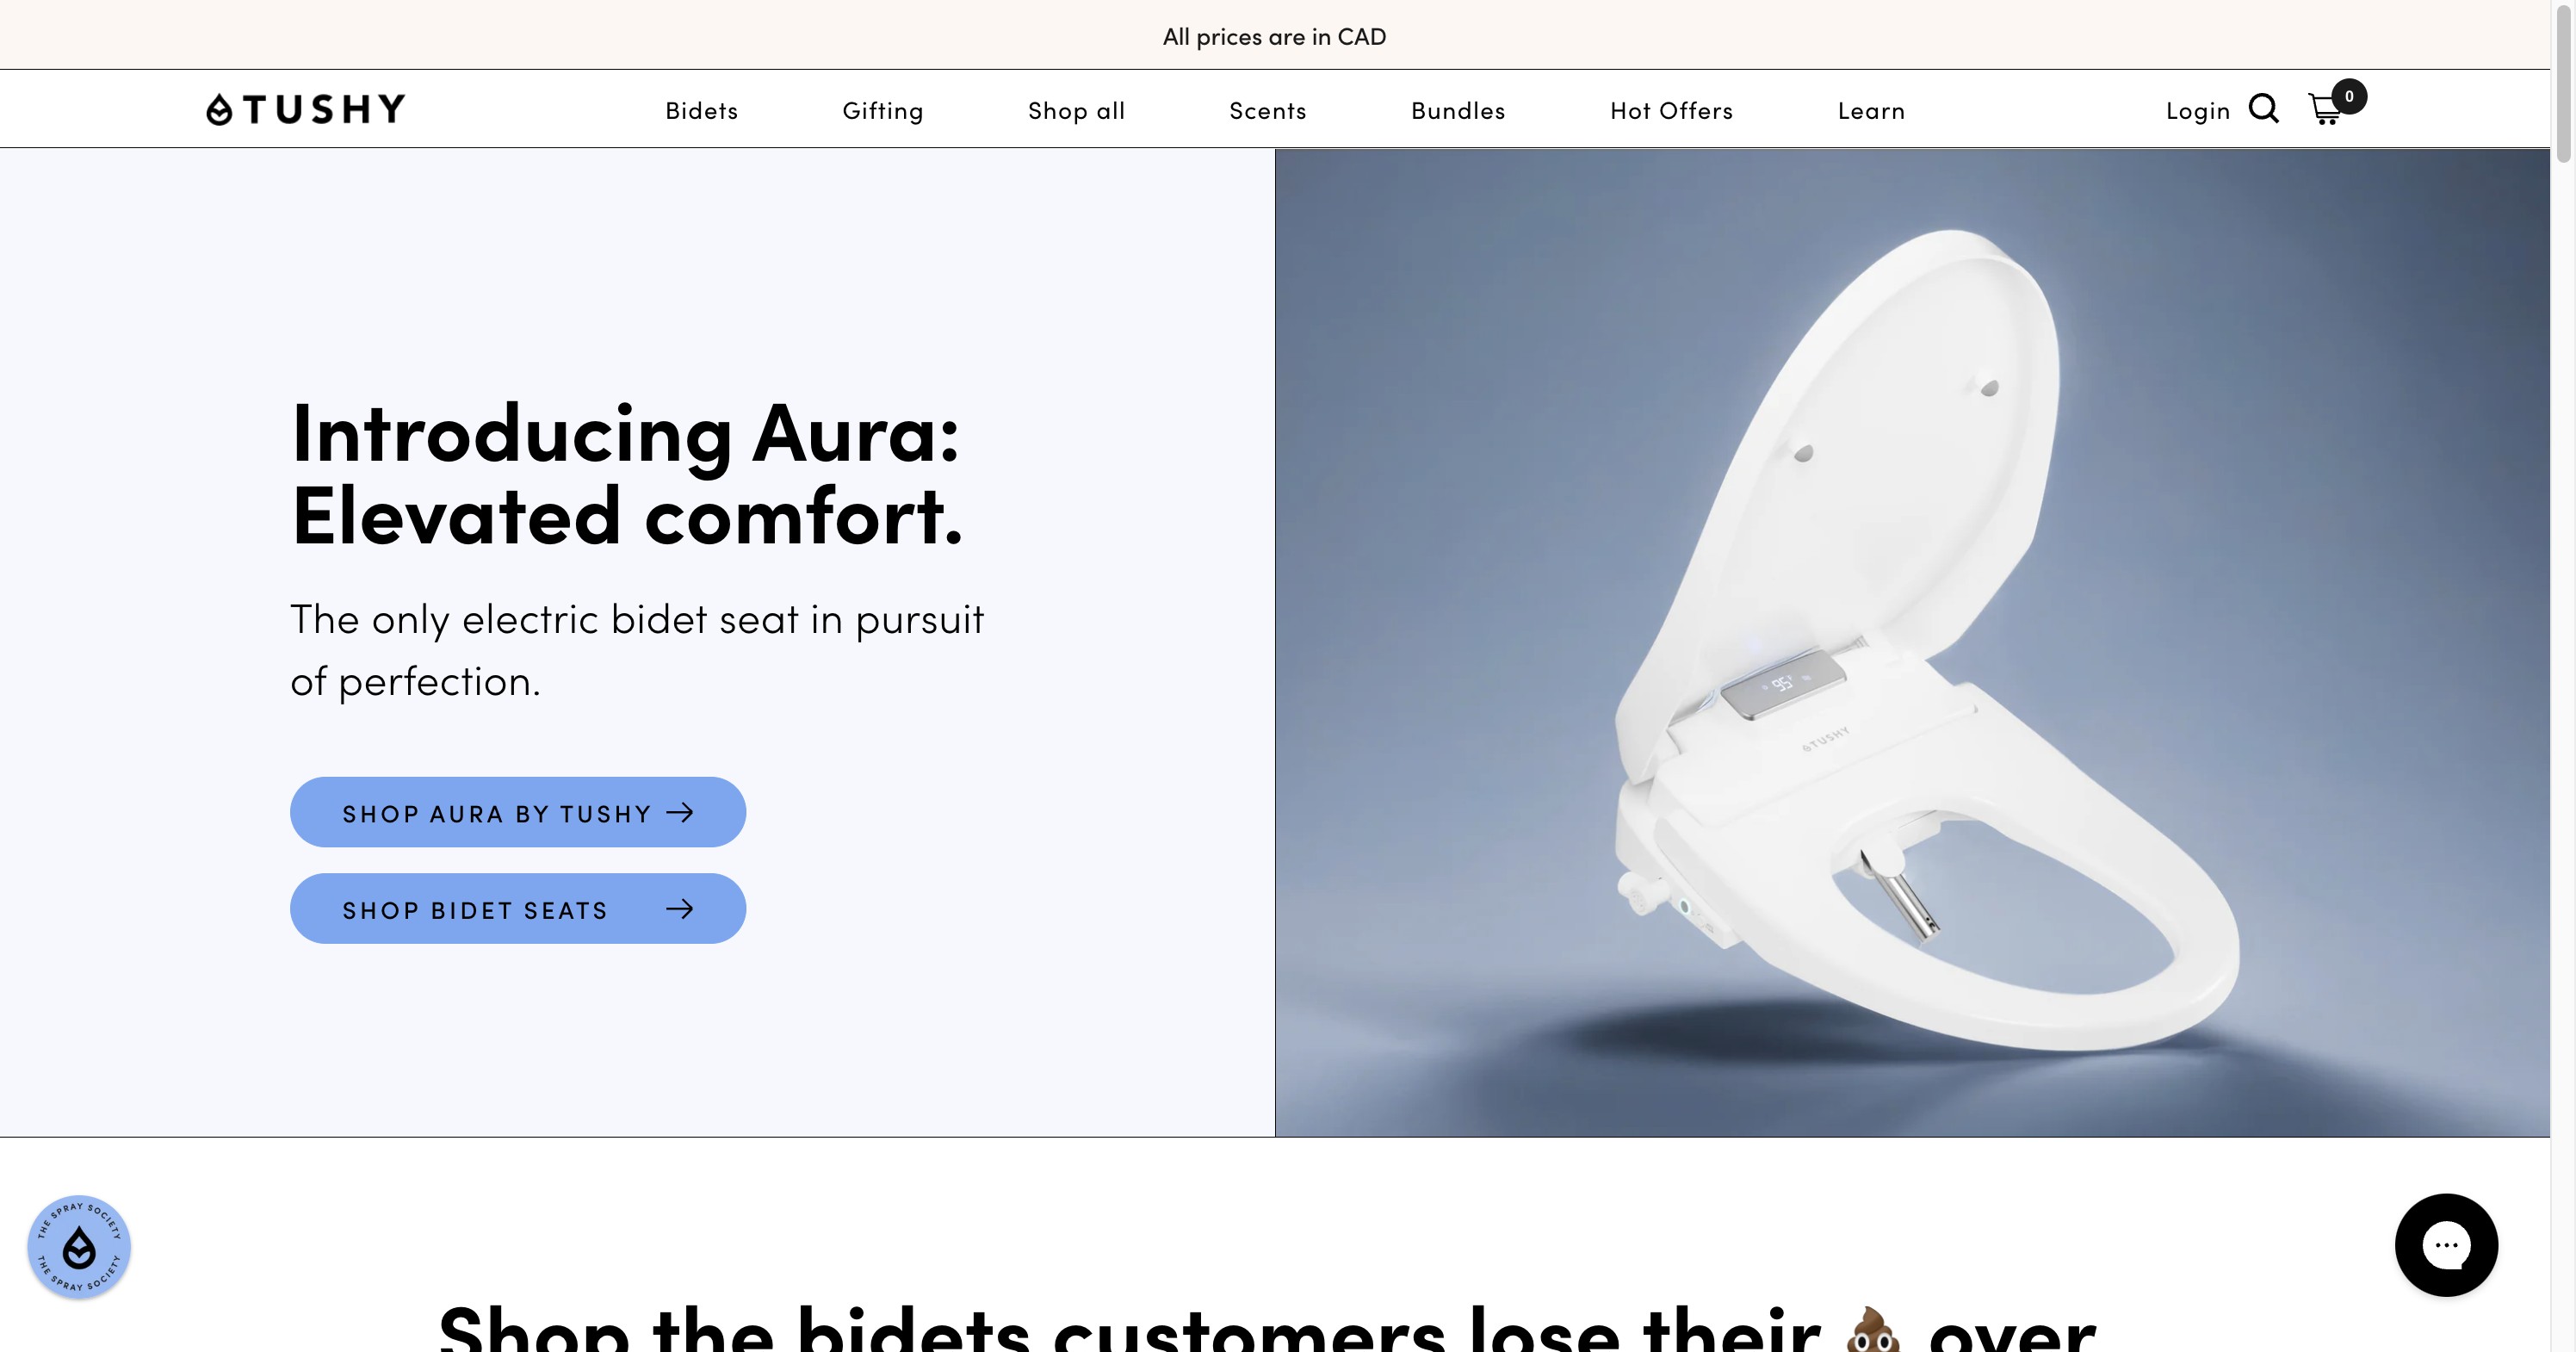
Task: Expand the Learn menu
Action: [x=1871, y=111]
